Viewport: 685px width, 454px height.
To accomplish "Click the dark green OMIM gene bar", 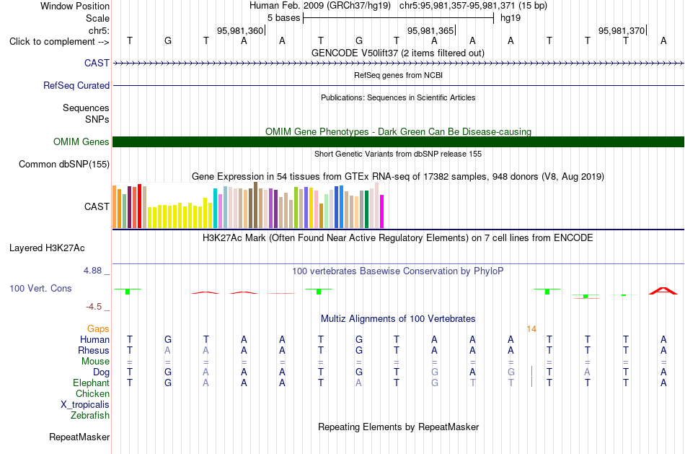I will [x=398, y=141].
